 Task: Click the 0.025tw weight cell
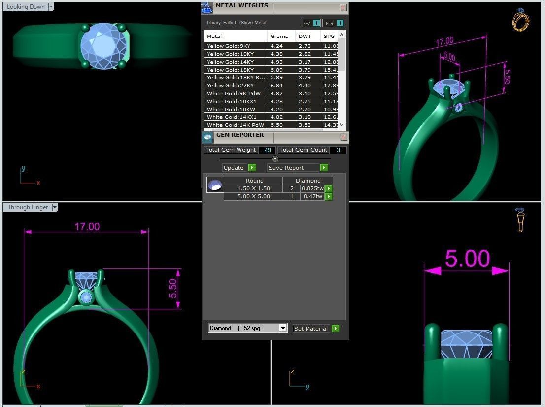312,188
